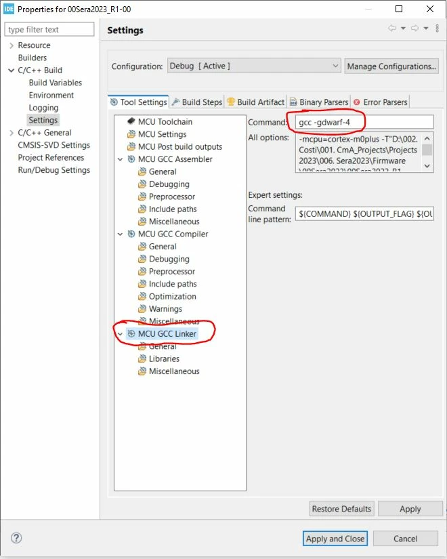Switch to the Build Artifact tab

(255, 102)
